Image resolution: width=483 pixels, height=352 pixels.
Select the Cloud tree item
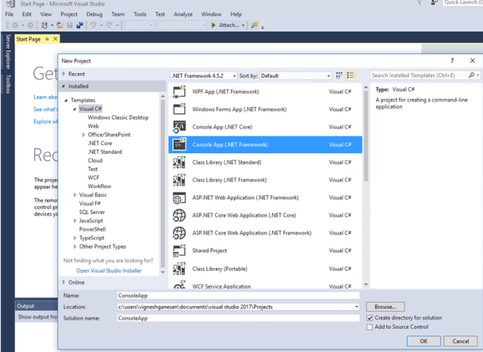tap(95, 161)
